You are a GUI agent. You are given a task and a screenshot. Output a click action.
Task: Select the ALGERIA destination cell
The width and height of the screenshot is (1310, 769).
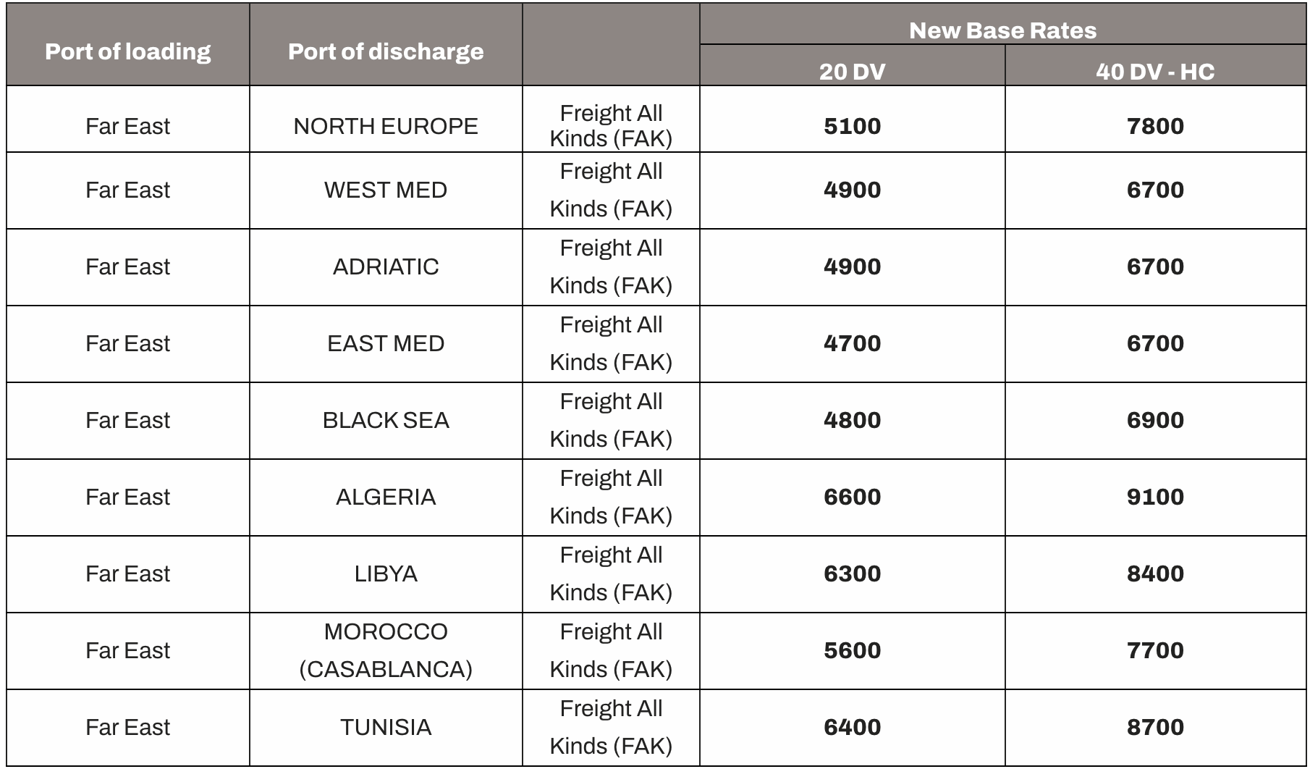386,497
